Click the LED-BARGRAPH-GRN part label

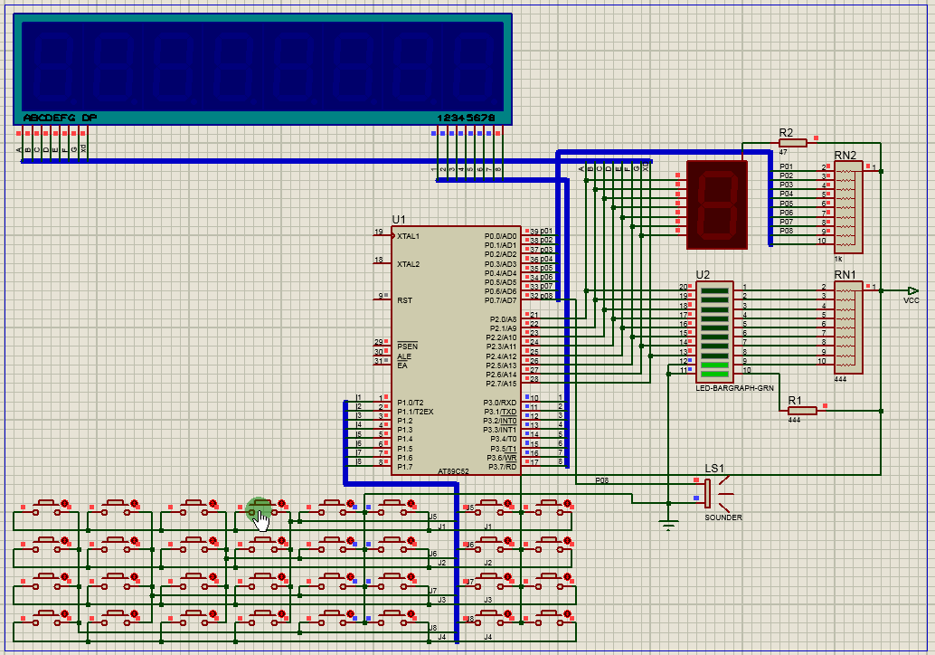click(734, 388)
